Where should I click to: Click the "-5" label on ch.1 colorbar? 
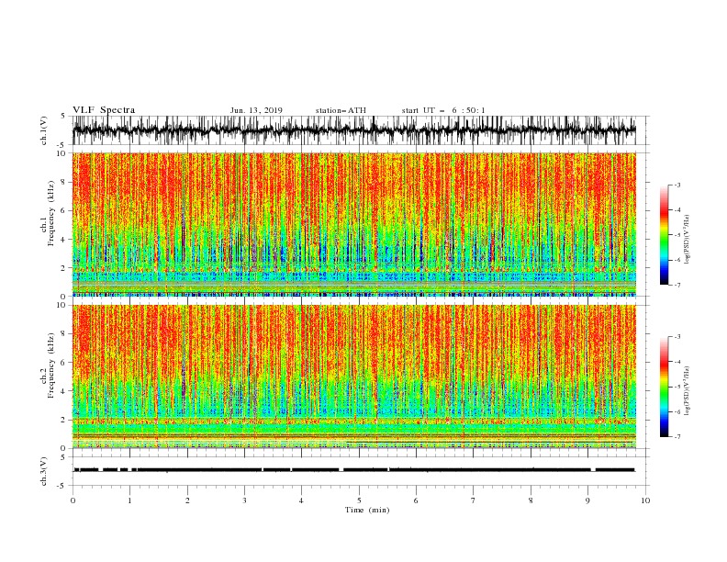point(677,235)
